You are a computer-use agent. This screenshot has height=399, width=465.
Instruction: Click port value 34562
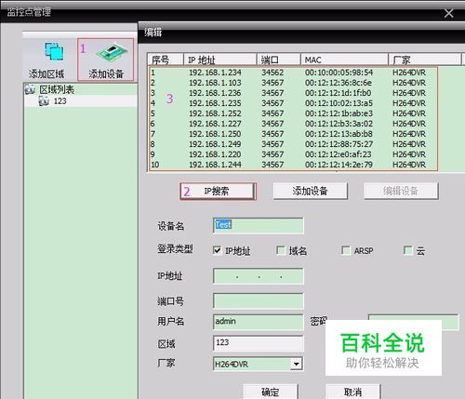272,73
